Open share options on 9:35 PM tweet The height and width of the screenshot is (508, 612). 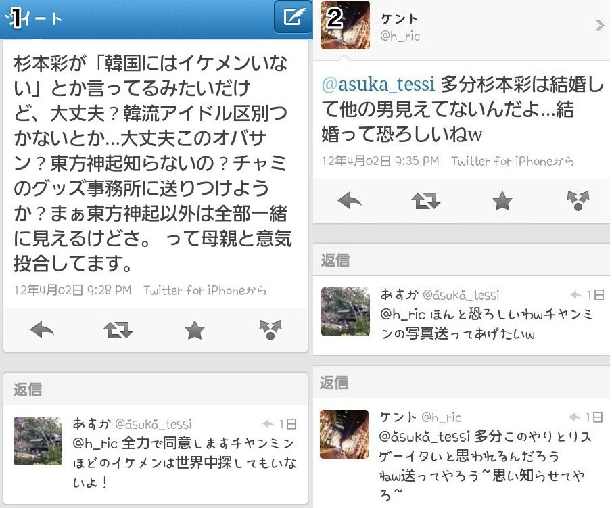point(578,201)
